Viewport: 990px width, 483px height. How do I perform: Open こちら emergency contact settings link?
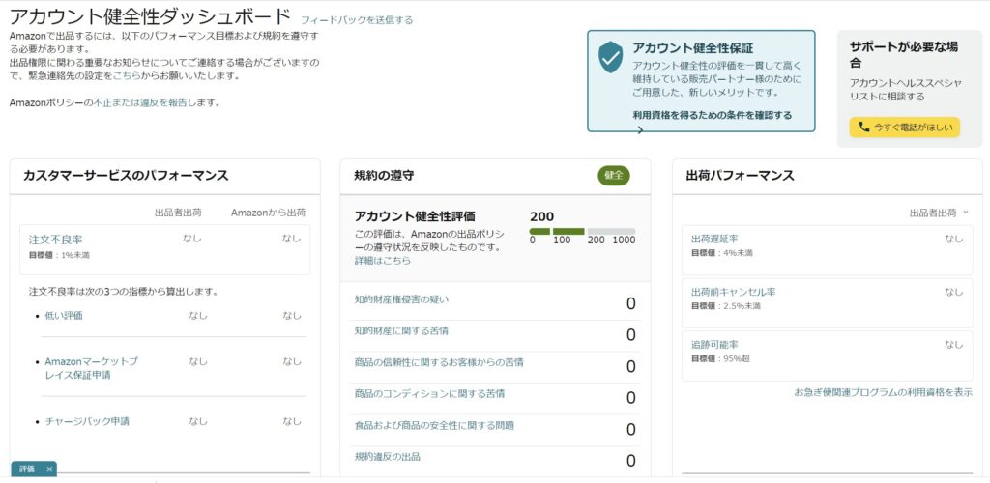pos(127,75)
